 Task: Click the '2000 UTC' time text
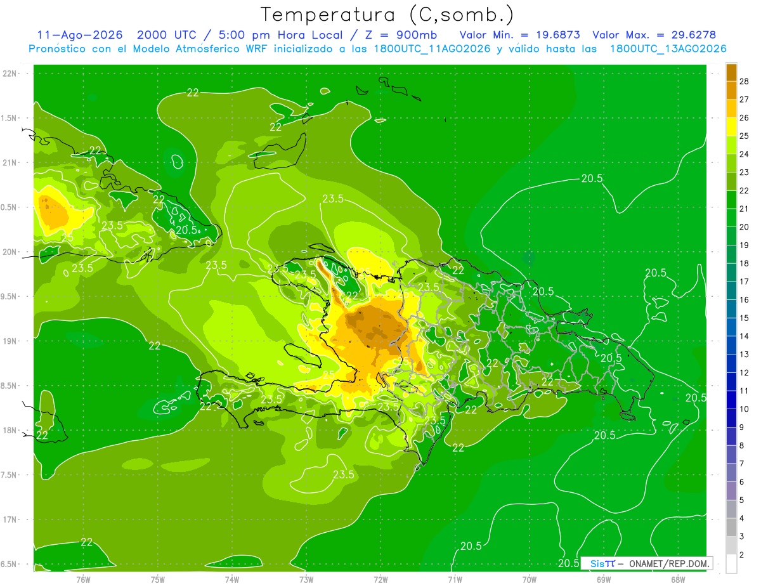coord(166,35)
